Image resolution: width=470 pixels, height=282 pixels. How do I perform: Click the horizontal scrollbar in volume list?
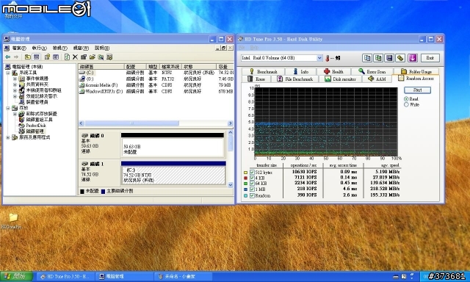tap(156, 123)
